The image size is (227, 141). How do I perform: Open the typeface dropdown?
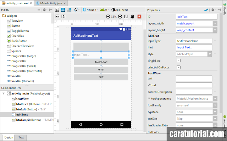(x=215, y=112)
